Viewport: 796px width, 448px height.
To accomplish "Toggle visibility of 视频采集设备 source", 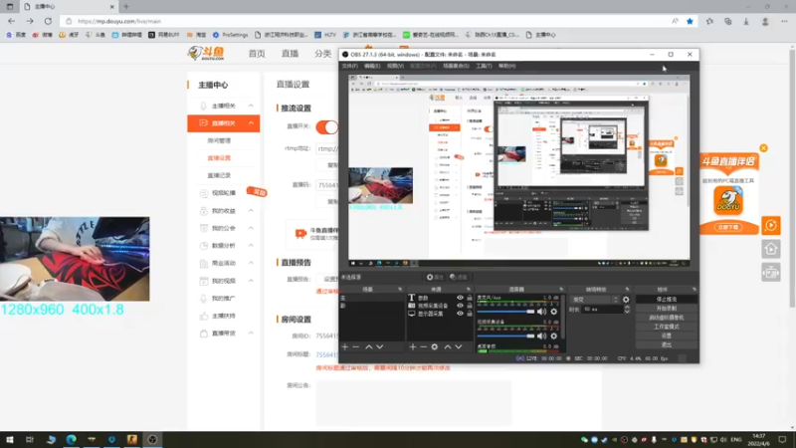I will [x=460, y=306].
